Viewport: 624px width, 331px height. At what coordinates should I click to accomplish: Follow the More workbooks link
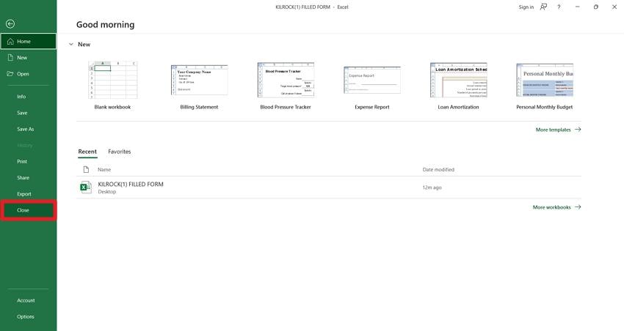[556, 207]
